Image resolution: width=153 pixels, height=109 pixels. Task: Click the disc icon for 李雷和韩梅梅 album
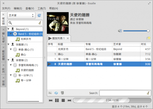click(x=15, y=65)
